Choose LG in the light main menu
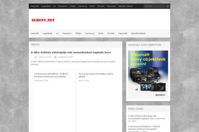199x132 pixels. coord(57,33)
